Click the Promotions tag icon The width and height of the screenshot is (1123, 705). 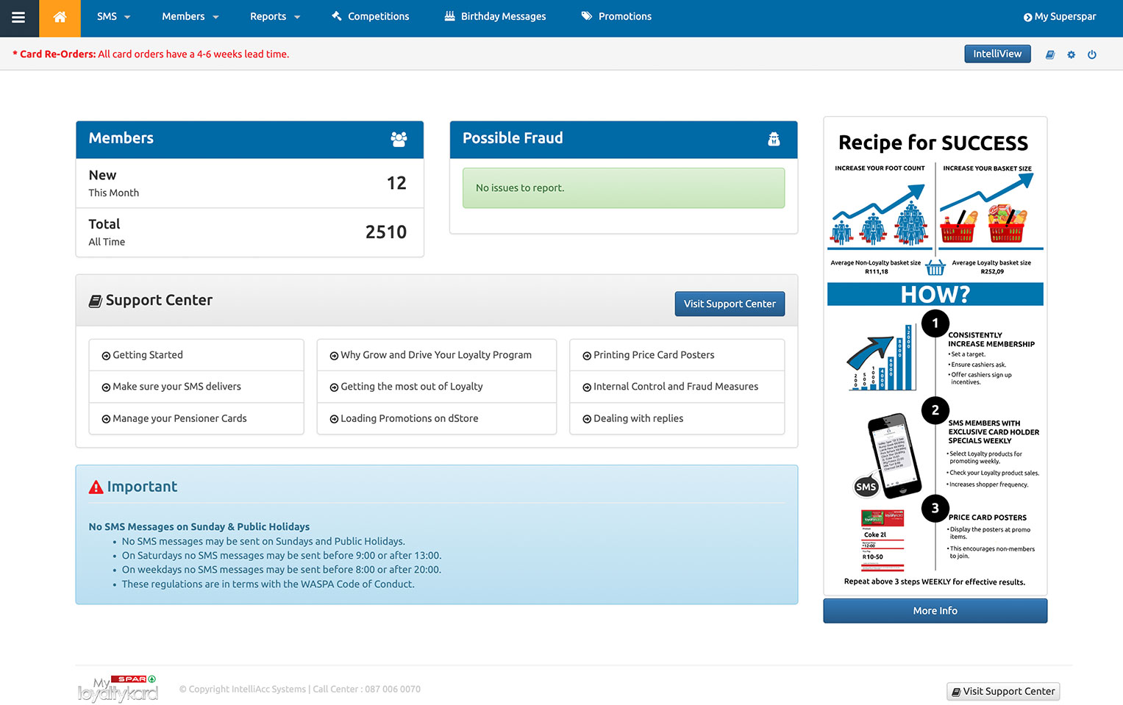click(587, 16)
